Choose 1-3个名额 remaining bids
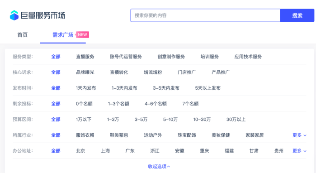The image size is (316, 173). tap(118, 104)
